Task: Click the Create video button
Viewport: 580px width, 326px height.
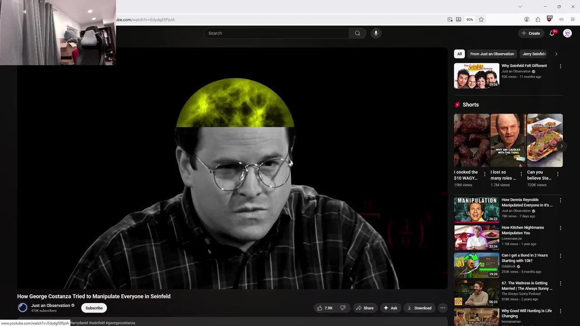Action: [x=531, y=33]
